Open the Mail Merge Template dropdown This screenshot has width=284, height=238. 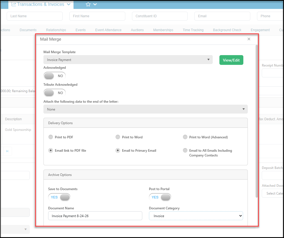[x=128, y=60]
